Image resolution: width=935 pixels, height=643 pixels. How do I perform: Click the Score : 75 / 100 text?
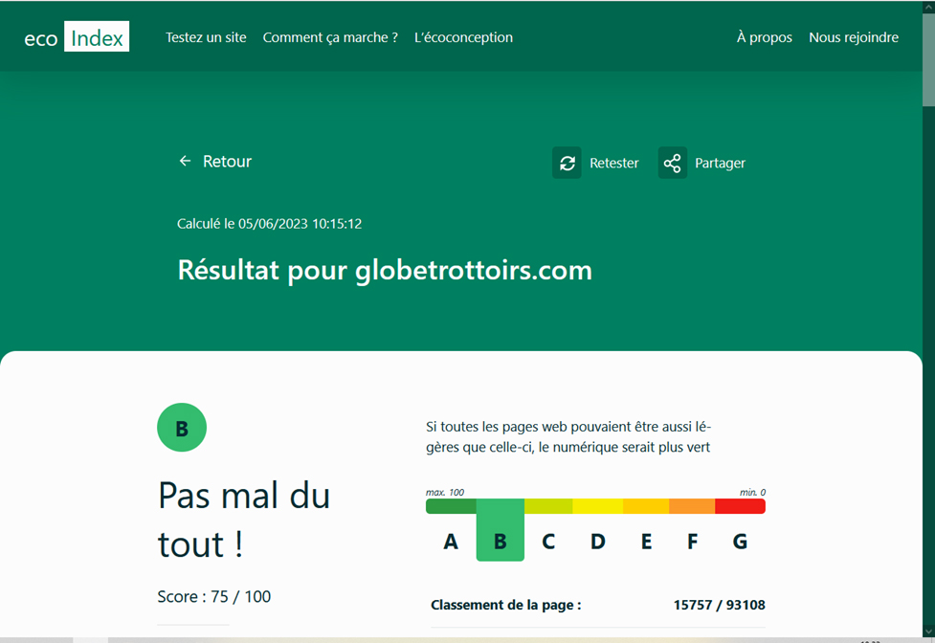pyautogui.click(x=214, y=596)
